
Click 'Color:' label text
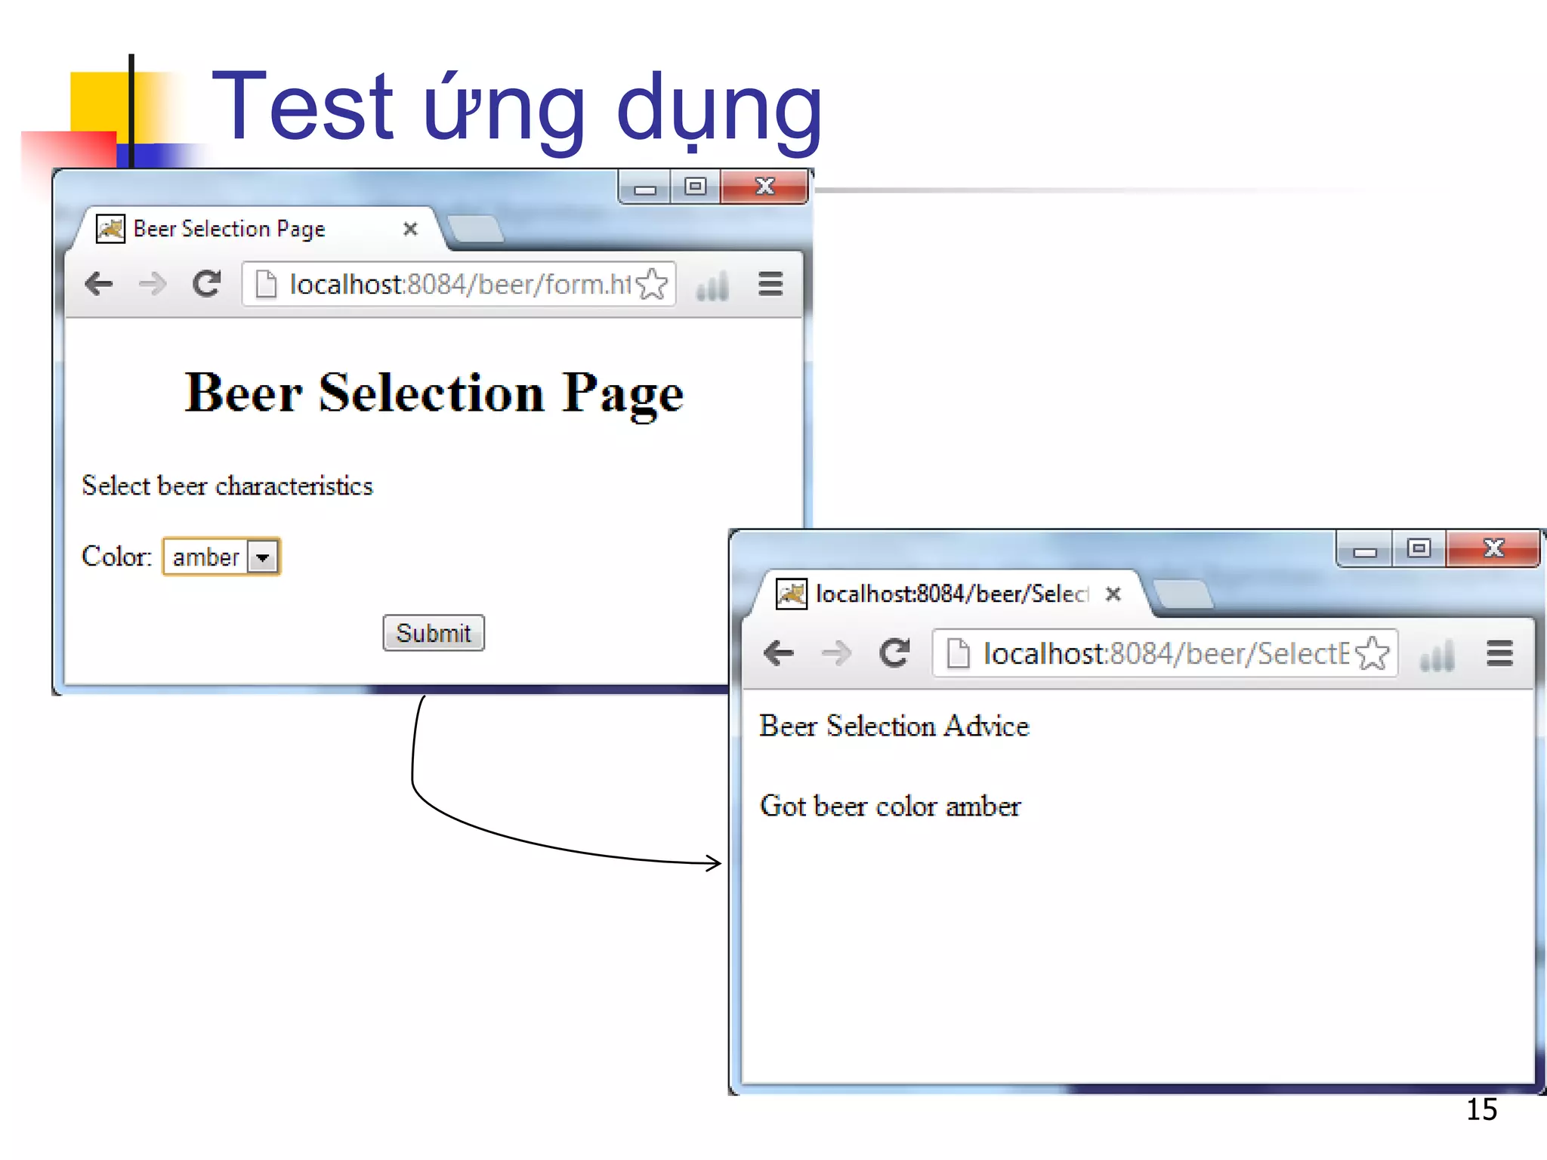coord(117,557)
